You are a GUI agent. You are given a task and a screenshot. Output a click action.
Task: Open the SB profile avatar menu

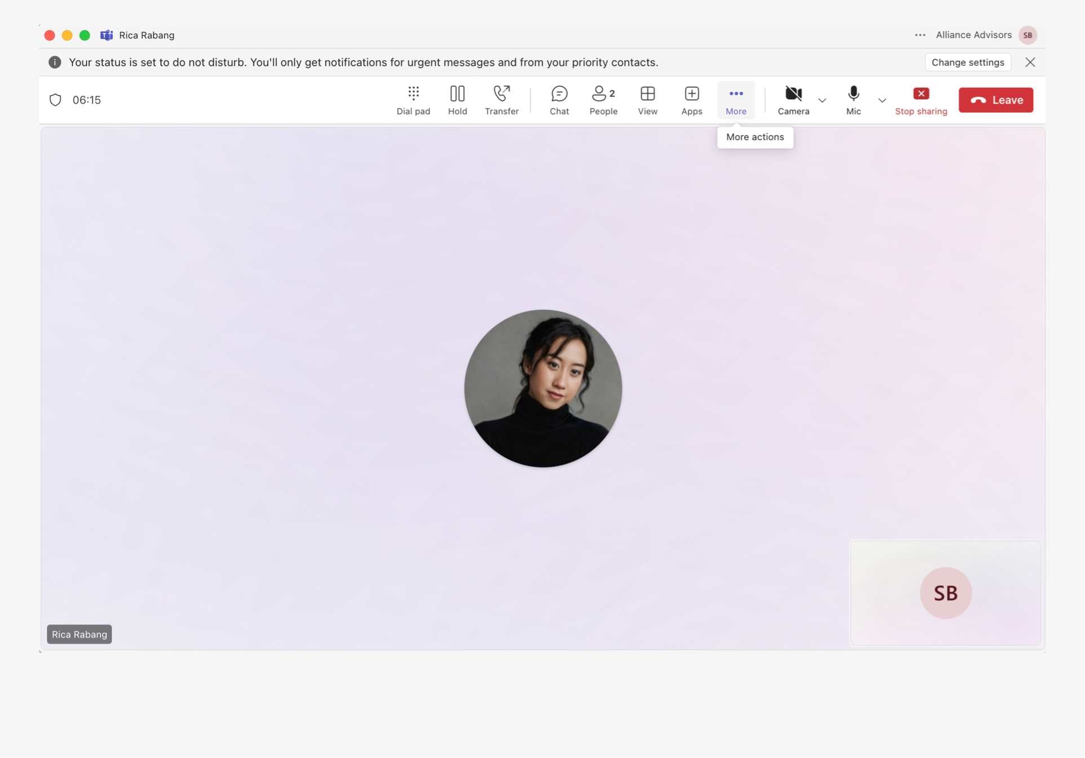tap(1028, 35)
